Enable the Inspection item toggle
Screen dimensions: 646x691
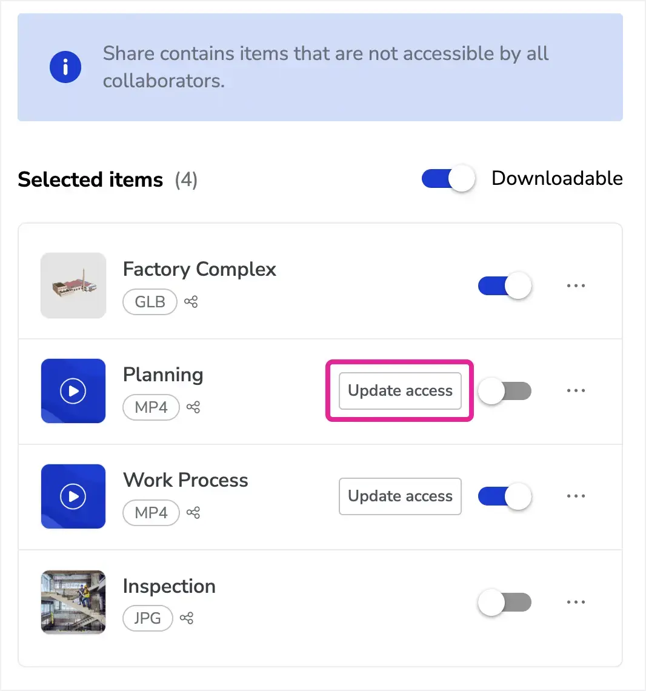tap(505, 602)
